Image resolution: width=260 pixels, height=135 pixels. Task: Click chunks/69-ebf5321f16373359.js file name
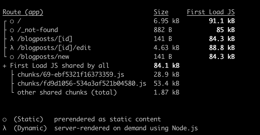[x=71, y=75]
